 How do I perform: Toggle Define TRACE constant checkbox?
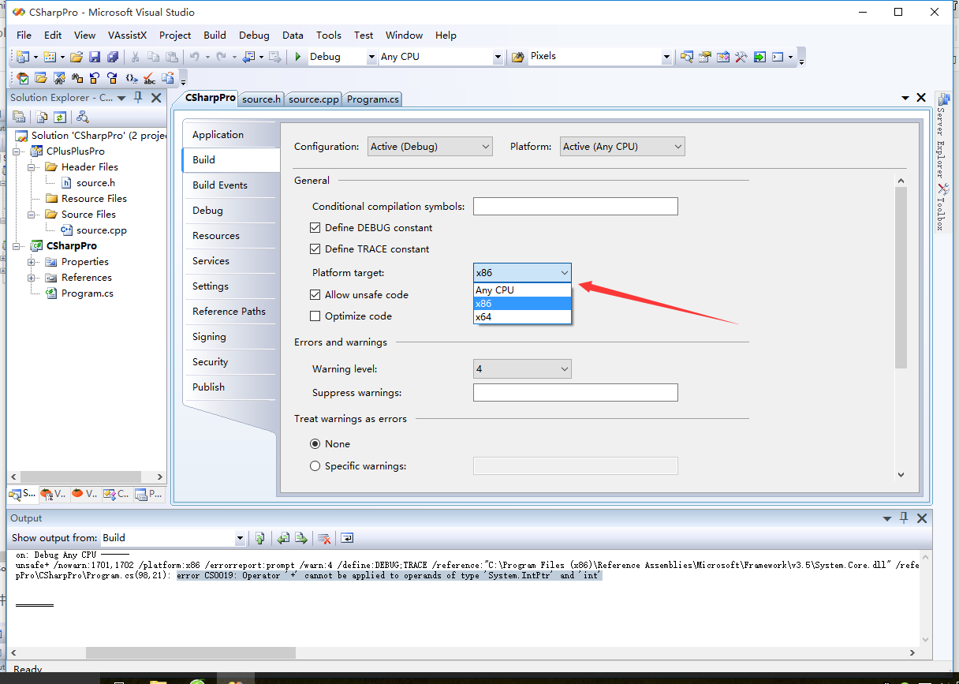(315, 249)
